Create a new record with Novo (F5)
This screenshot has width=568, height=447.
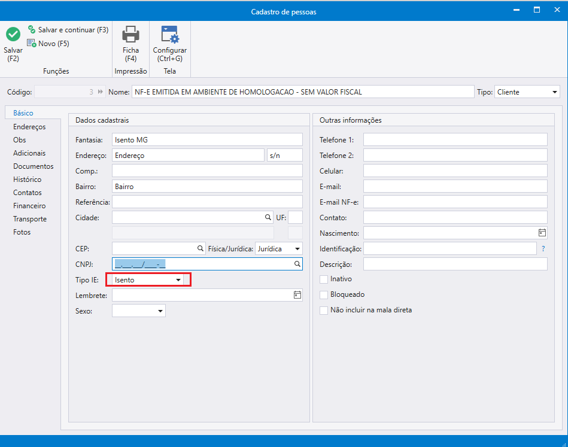point(48,44)
